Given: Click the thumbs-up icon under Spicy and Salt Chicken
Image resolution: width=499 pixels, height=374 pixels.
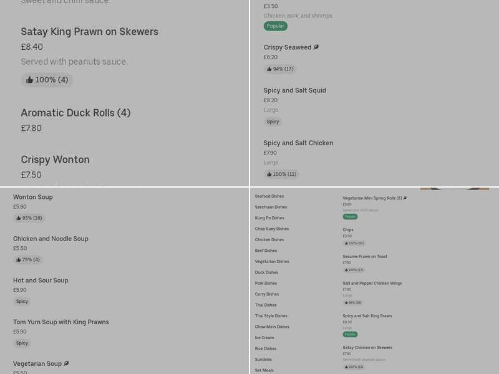Looking at the screenshot, I should click(269, 175).
